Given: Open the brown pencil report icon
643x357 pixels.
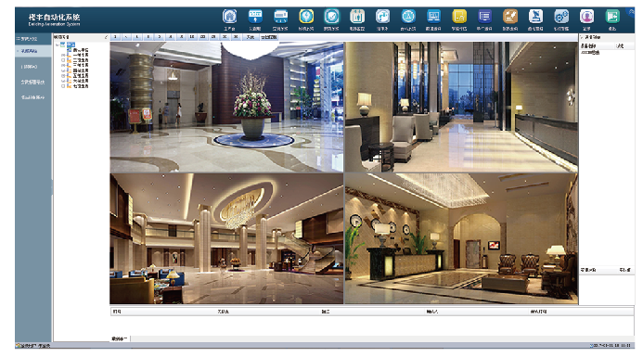Looking at the screenshot, I should click(x=509, y=17).
